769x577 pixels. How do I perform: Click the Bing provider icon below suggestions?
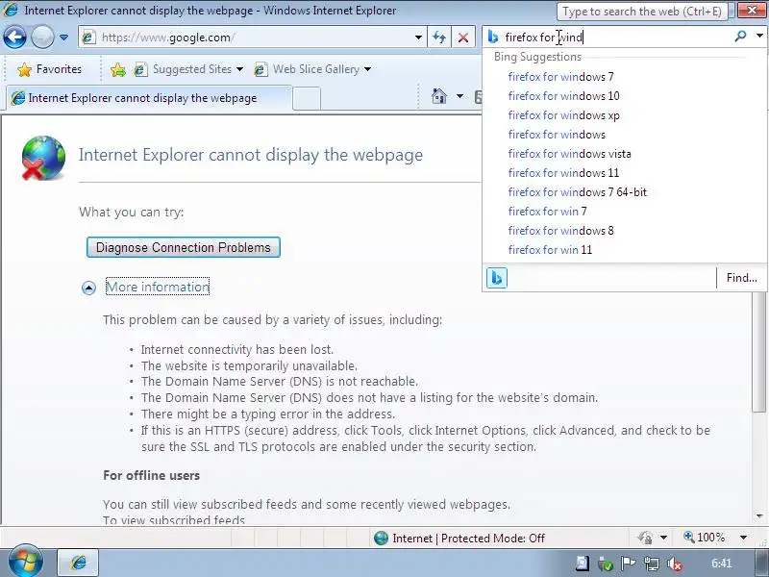click(496, 278)
